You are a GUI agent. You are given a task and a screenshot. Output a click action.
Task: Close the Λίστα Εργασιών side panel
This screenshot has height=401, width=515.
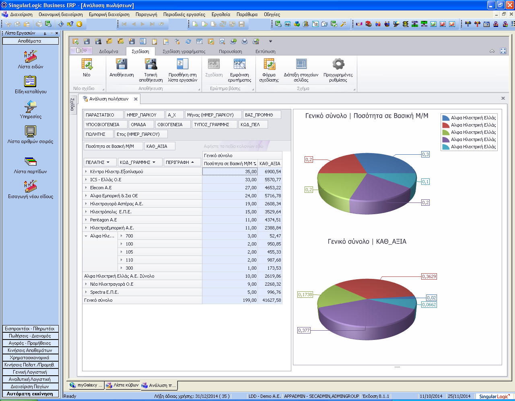coord(57,33)
